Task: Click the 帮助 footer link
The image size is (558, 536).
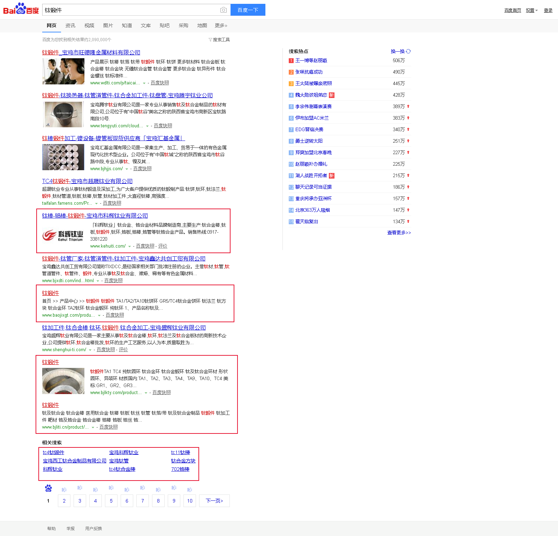Action: point(52,528)
